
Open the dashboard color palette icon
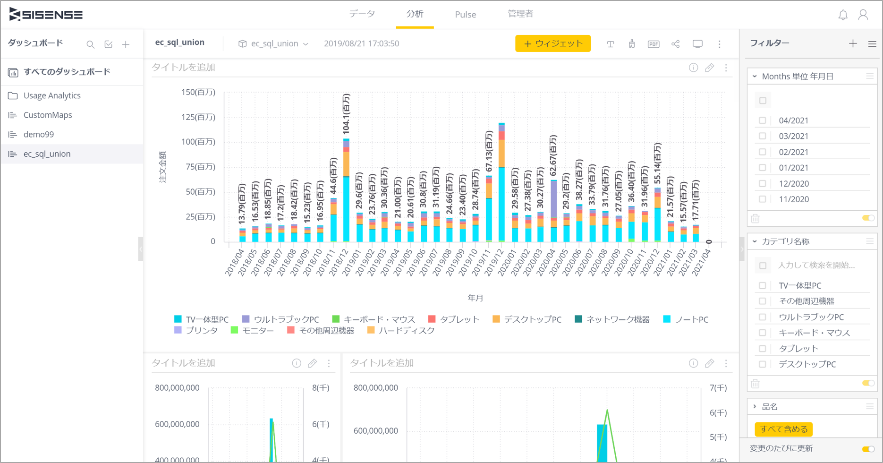(x=632, y=44)
